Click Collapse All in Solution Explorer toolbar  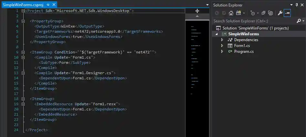coord(263,13)
